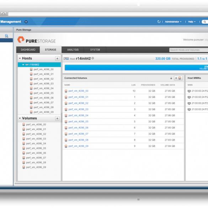
Task: Open the dropdown arrow next to Management
Action: [26, 22]
